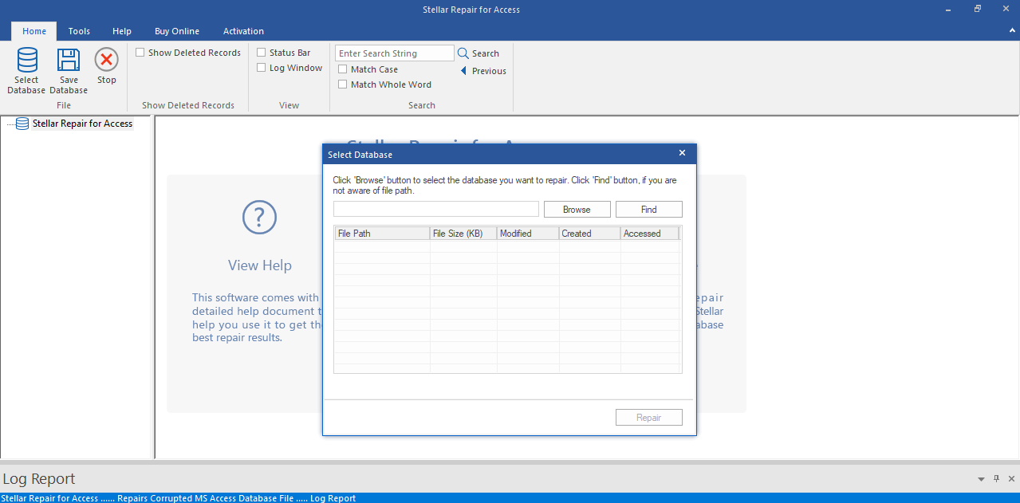Pin the Log Report panel
Image resolution: width=1020 pixels, height=503 pixels.
(996, 479)
